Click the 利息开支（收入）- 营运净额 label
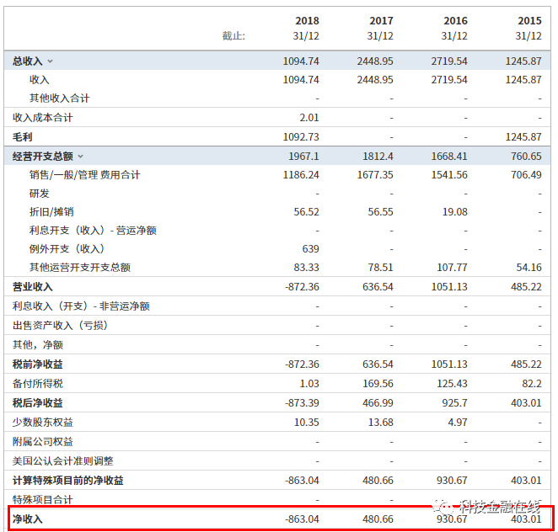Image resolution: width=558 pixels, height=532 pixels. click(93, 231)
